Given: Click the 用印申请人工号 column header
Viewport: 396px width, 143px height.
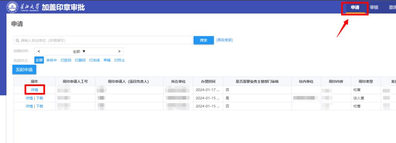Looking at the screenshot, I should tap(75, 81).
